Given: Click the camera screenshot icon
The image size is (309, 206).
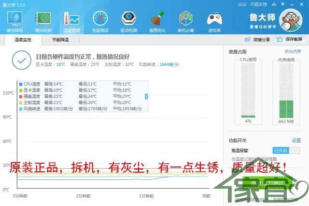Looking at the screenshot, I should pos(280,40).
